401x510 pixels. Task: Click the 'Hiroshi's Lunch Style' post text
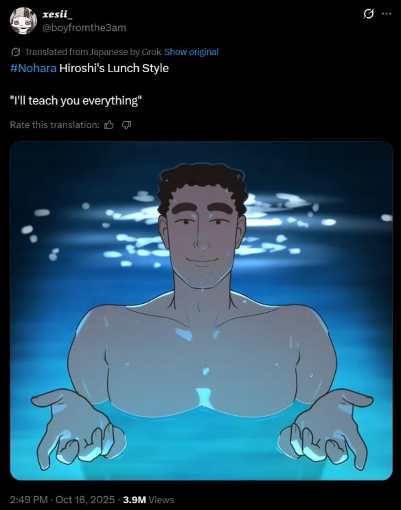click(114, 68)
